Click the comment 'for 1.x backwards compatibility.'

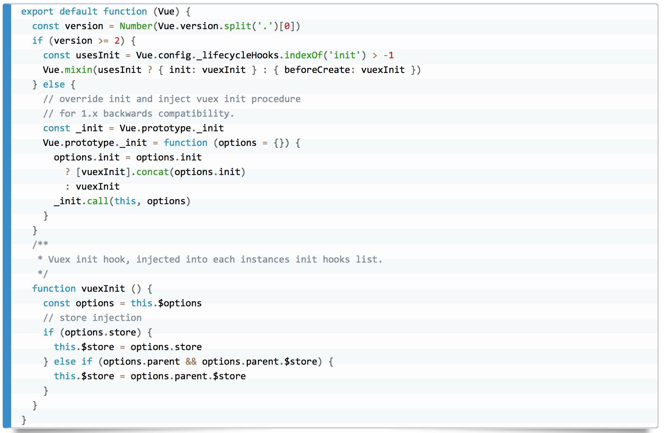point(139,114)
